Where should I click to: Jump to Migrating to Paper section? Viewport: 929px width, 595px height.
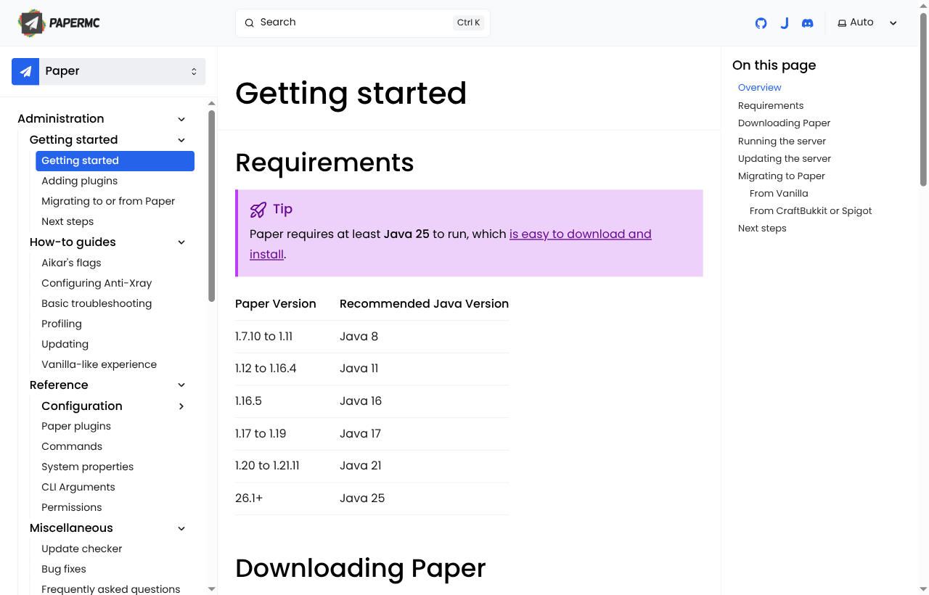(x=782, y=176)
